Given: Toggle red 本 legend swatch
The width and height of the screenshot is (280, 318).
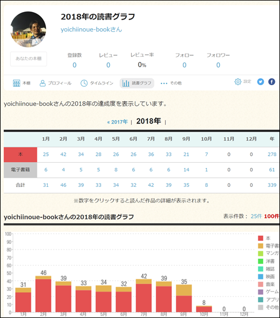Looking at the screenshot, I should tap(260, 238).
